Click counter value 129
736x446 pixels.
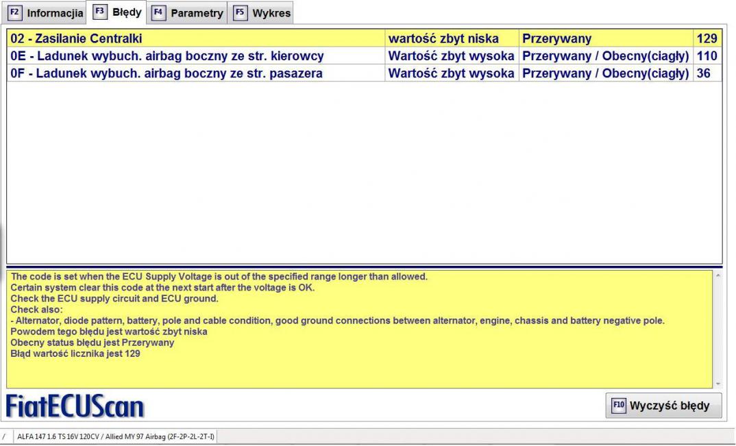(707, 38)
